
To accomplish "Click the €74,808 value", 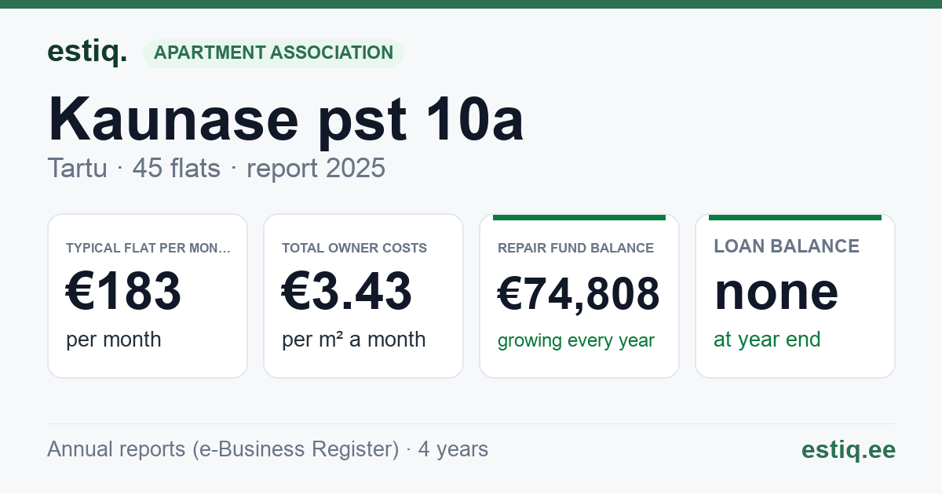I will 579,294.
